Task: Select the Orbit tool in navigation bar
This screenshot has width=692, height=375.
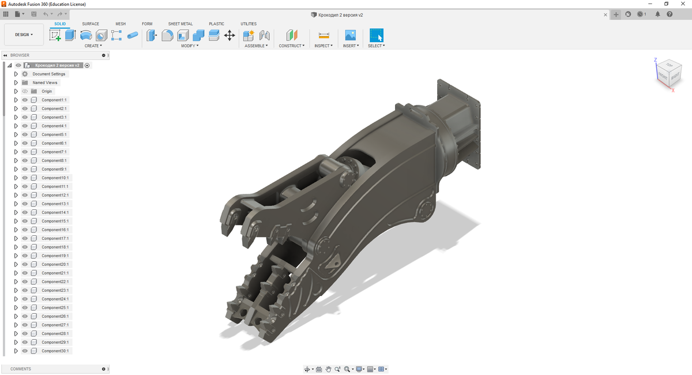Action: [x=307, y=369]
